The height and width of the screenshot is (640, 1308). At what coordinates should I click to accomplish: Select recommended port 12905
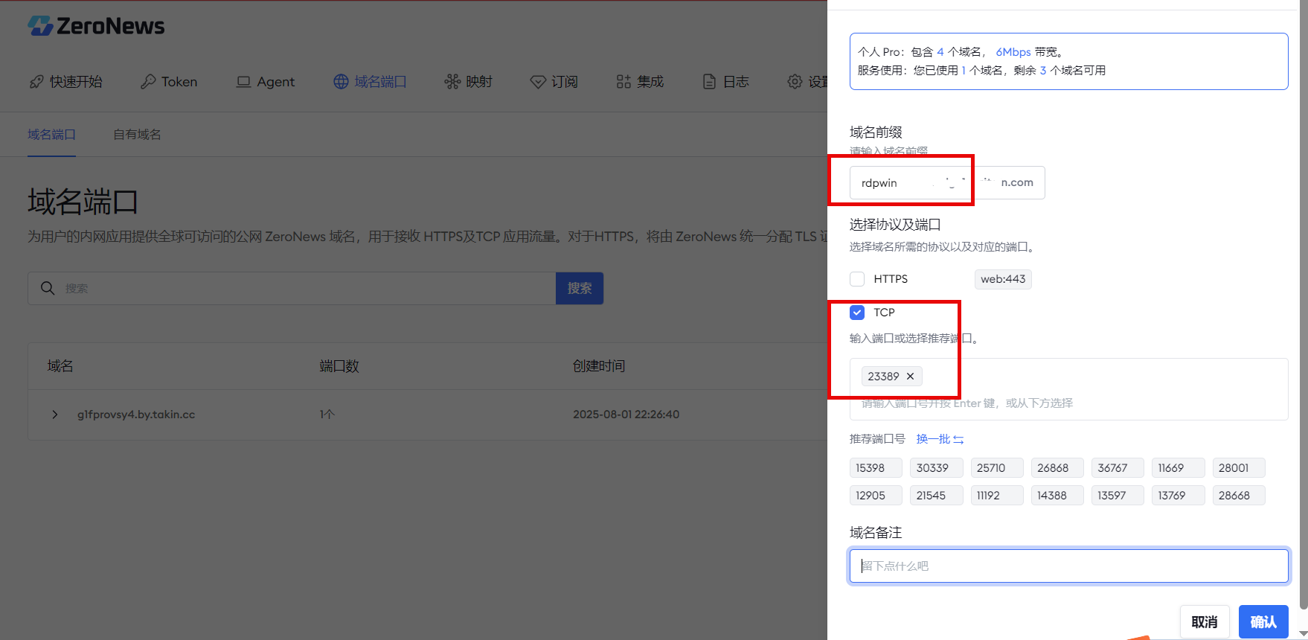click(876, 496)
